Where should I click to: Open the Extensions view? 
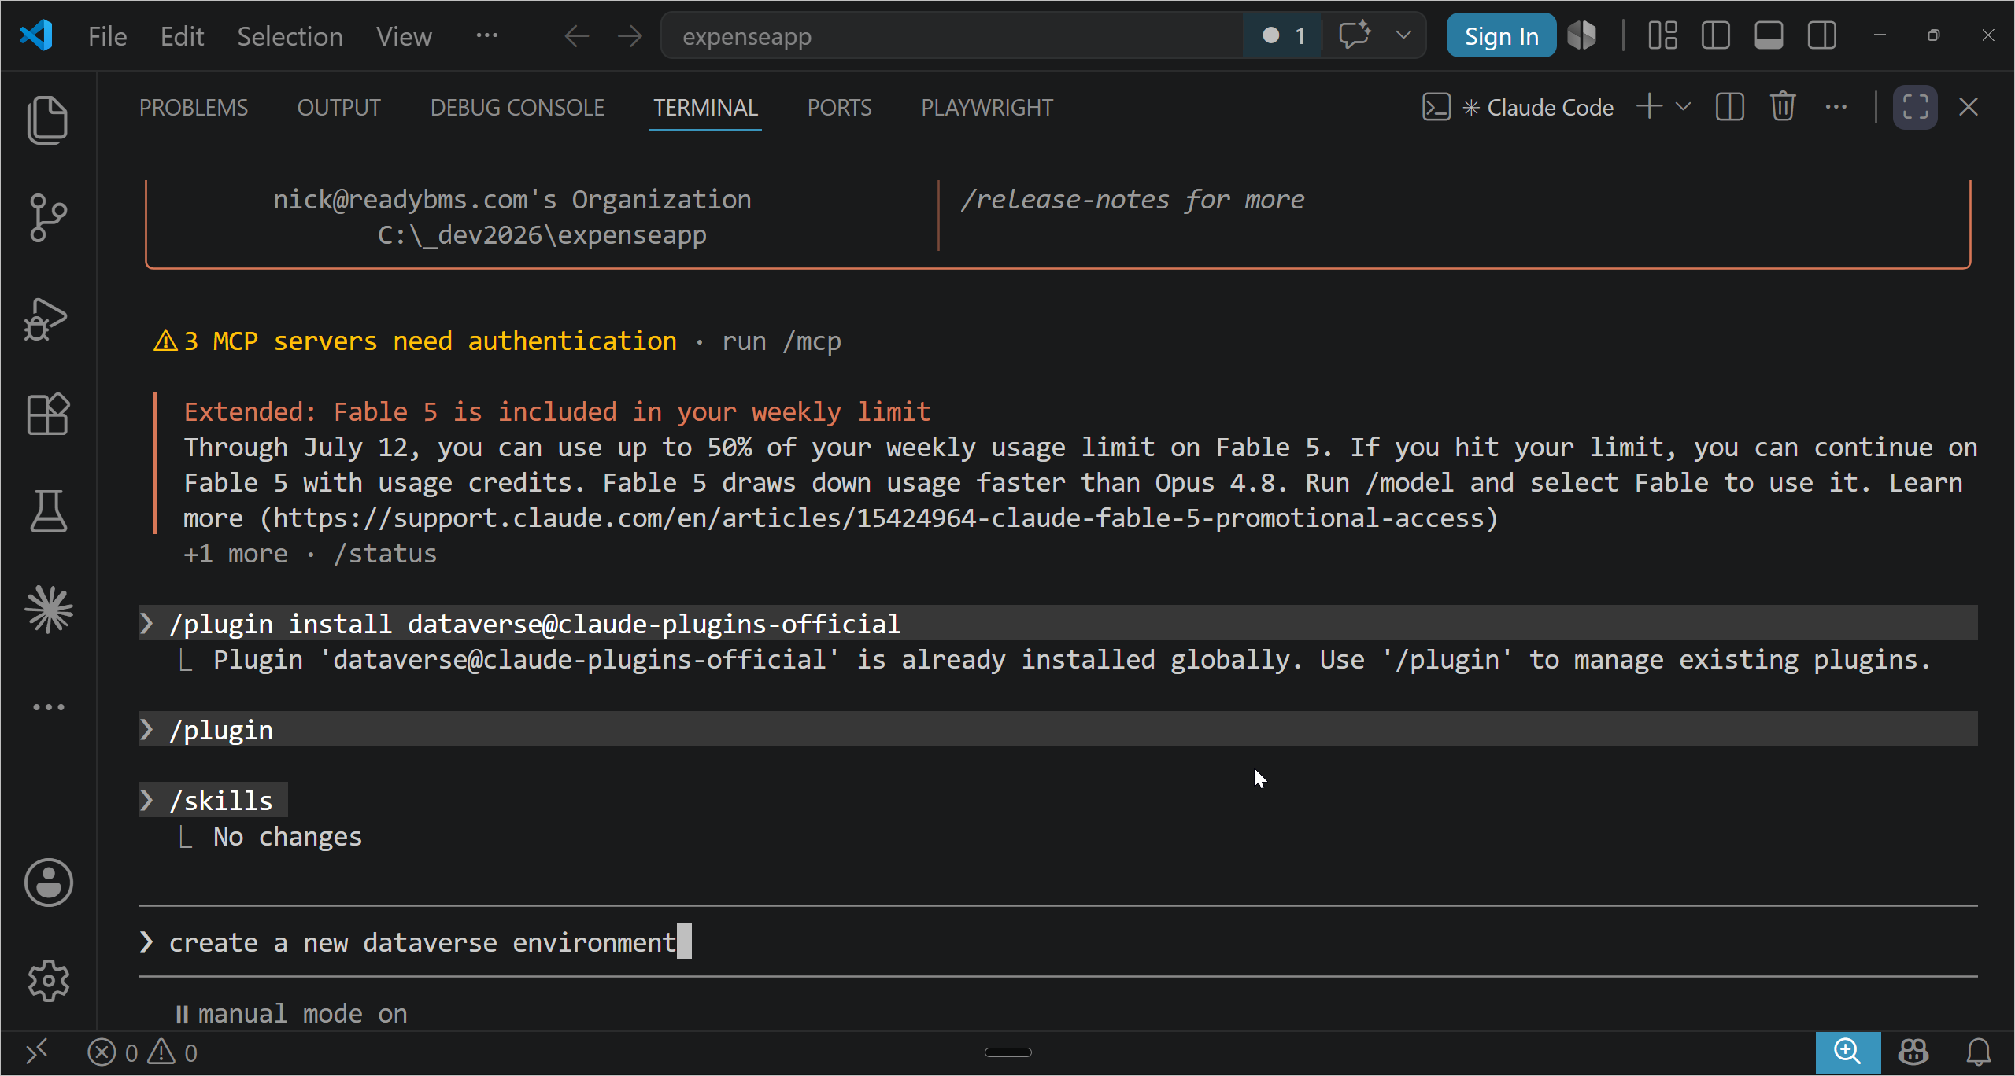[48, 414]
